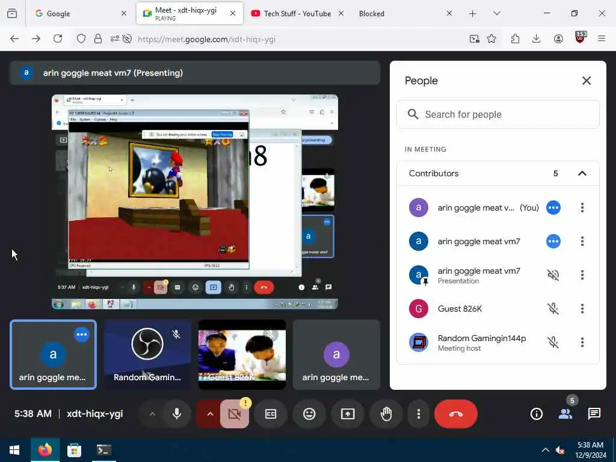Screen dimensions: 616x462
Task: Show hidden system tray icons
Action: [x=545, y=450]
